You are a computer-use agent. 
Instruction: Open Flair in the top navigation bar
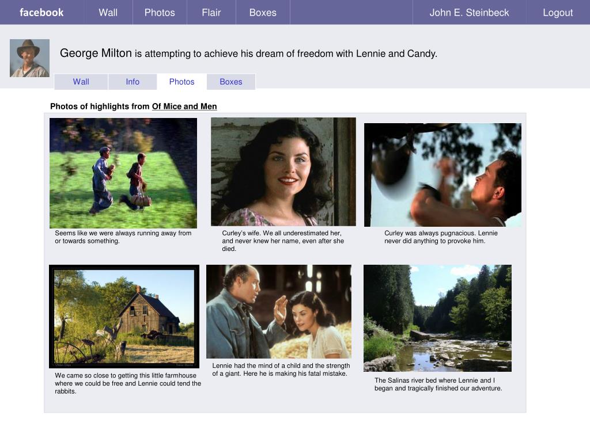[211, 13]
